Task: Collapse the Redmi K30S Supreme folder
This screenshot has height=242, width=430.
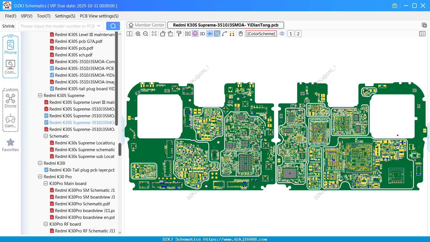Action: (40, 96)
